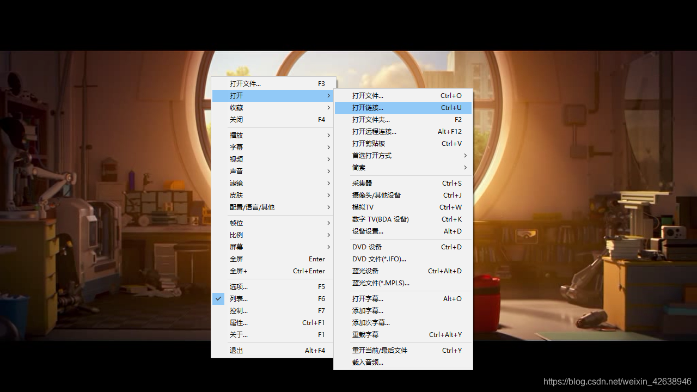The image size is (697, 392).
Task: Select DVD 设备 Ctrl+D
Action: pos(403,247)
